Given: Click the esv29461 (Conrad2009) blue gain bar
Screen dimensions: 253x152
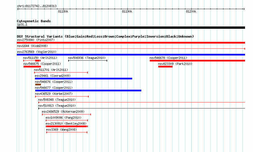Looking at the screenshot, I should [x=84, y=79].
